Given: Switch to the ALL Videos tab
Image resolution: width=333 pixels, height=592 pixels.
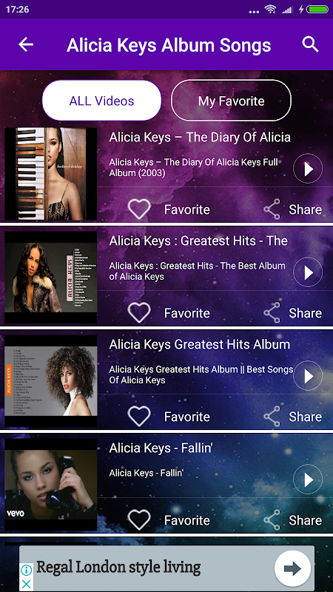Looking at the screenshot, I should [101, 101].
